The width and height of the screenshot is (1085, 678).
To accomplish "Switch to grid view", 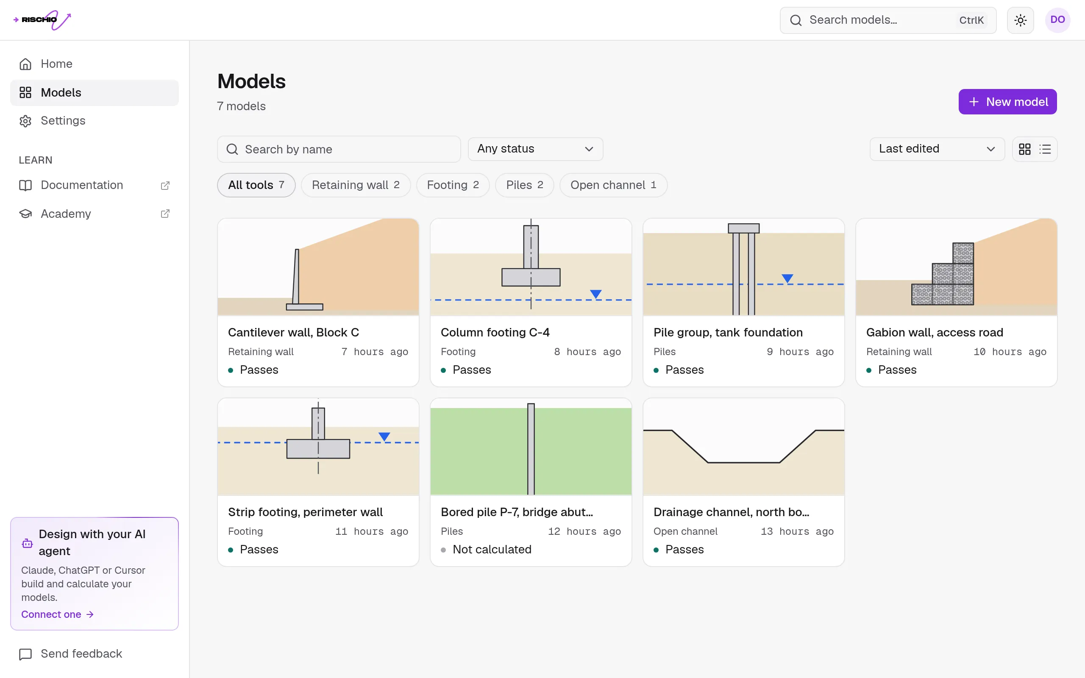I will pos(1024,149).
